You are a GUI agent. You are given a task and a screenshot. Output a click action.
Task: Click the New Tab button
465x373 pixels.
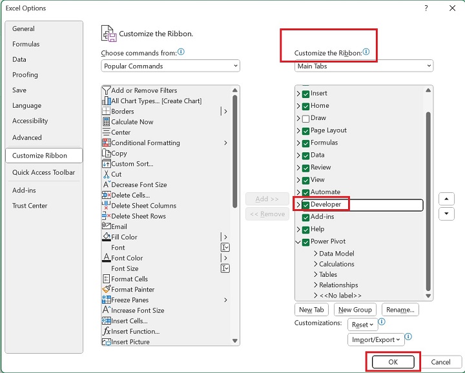311,310
